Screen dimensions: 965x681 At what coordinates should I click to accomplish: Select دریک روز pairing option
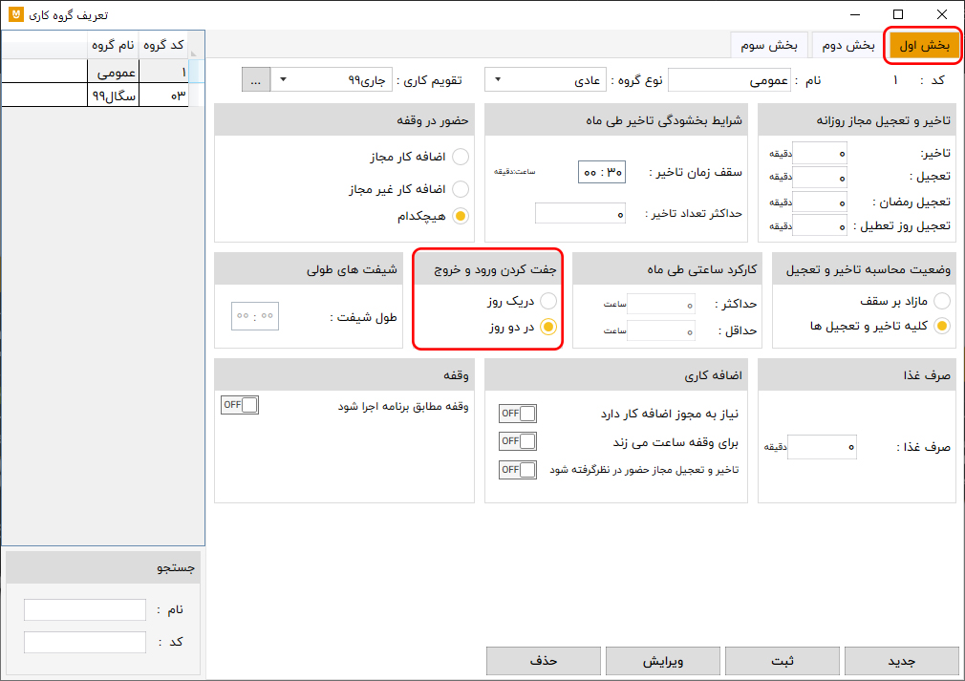(548, 301)
